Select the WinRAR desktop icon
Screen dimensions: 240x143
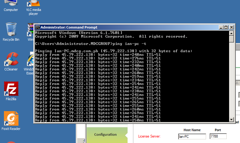[30, 32]
